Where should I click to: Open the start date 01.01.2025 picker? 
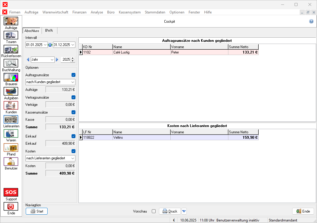[45, 45]
